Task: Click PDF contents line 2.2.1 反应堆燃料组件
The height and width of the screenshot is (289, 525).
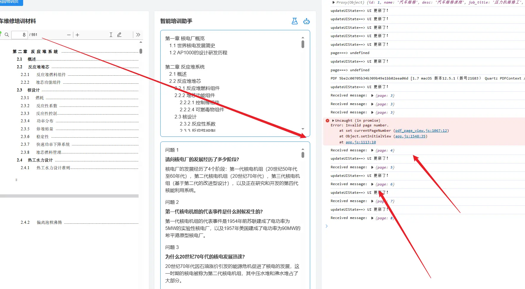Action: [x=80, y=74]
